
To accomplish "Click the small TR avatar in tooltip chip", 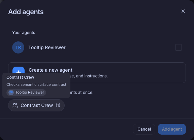I will [x=11, y=93].
